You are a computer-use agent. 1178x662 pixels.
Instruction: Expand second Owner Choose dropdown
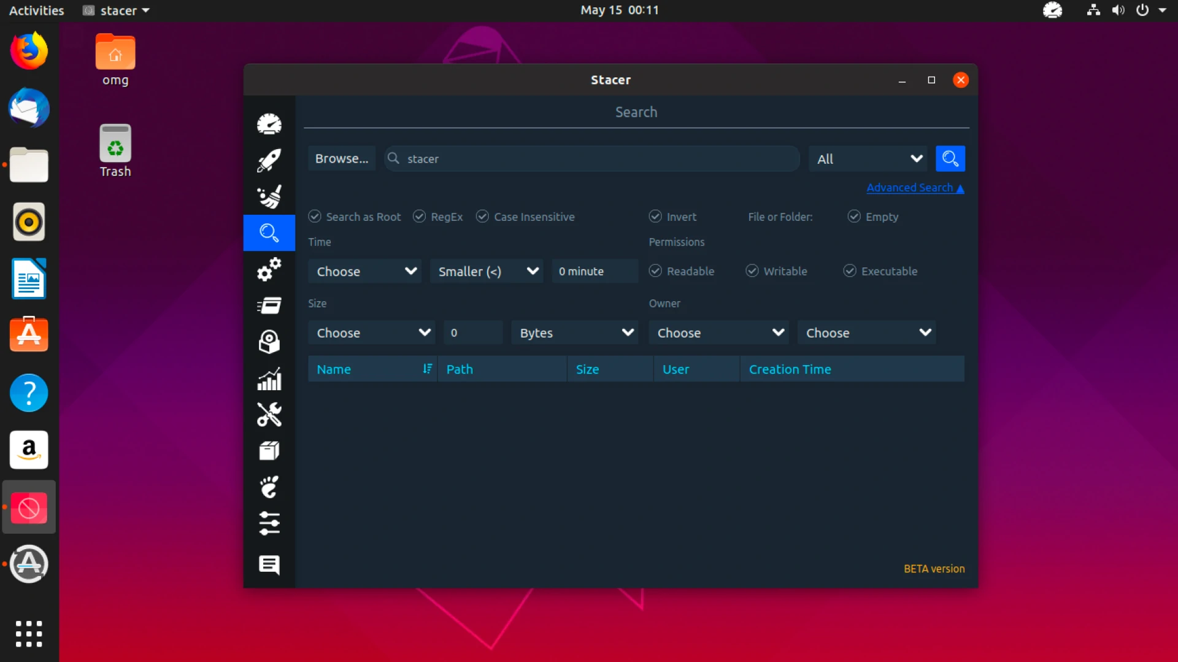pyautogui.click(x=867, y=333)
